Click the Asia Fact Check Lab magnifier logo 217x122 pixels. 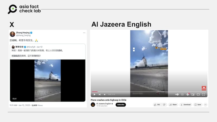click(12, 9)
